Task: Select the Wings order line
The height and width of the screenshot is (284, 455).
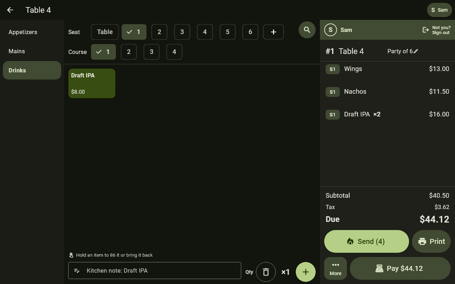Action: tap(387, 69)
